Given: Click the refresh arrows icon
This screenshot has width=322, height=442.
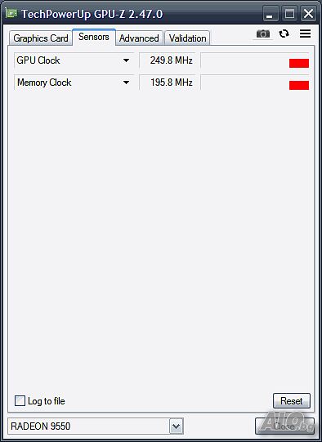Looking at the screenshot, I should tap(284, 33).
